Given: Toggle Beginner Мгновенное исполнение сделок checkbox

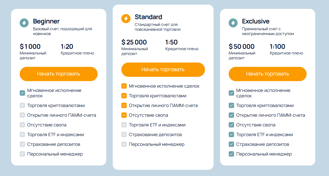Looking at the screenshot, I should (x=22, y=93).
